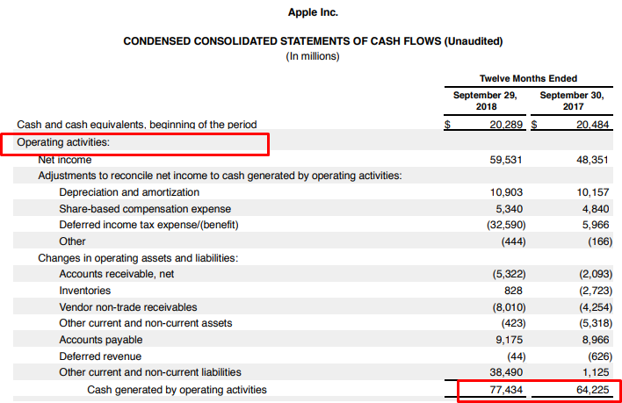Viewport: 622px width, 403px height.
Task: Select the Other value (444)
Action: click(x=513, y=241)
